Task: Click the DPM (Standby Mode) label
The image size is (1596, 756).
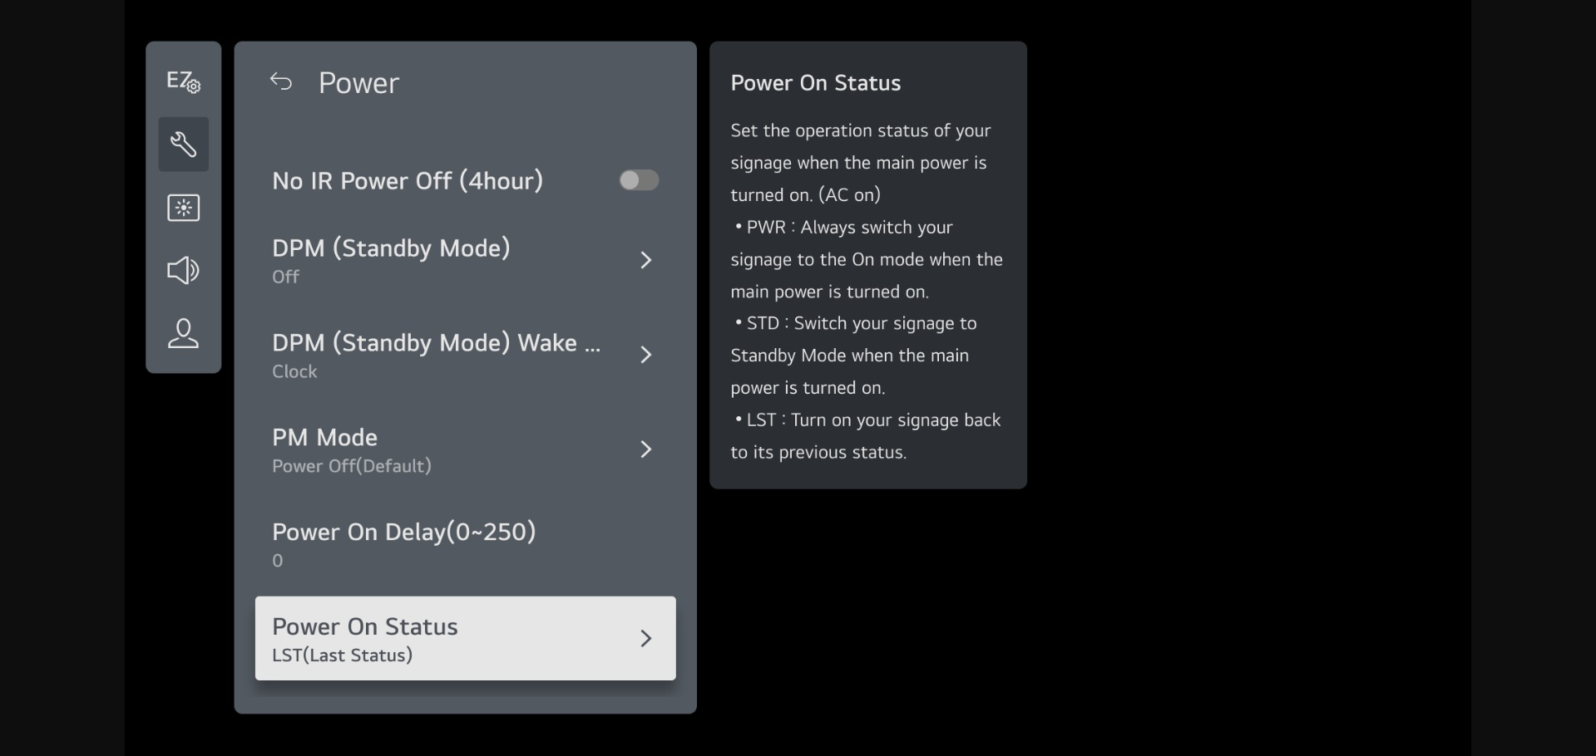Action: [391, 248]
